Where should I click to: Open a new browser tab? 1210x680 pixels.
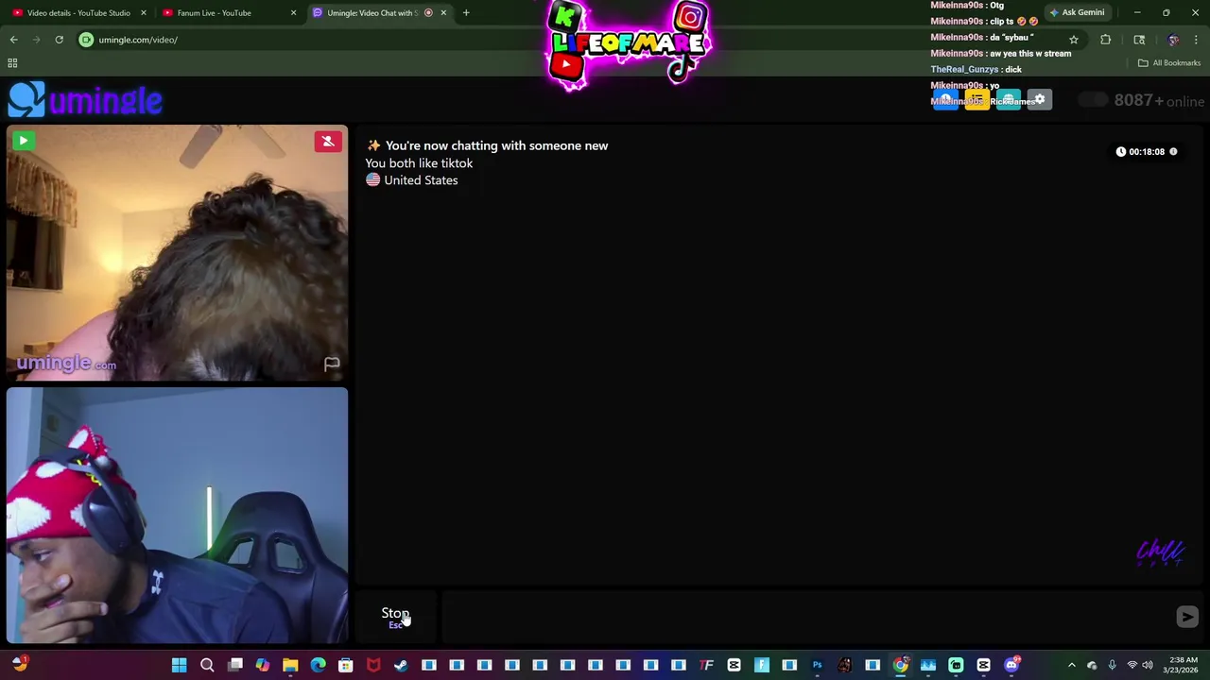click(466, 13)
